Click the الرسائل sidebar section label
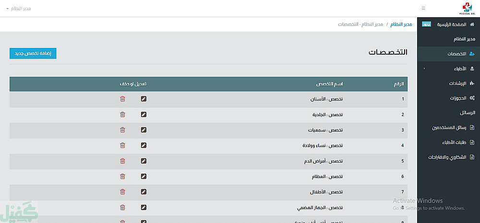Image resolution: width=480 pixels, height=223 pixels. [x=467, y=113]
